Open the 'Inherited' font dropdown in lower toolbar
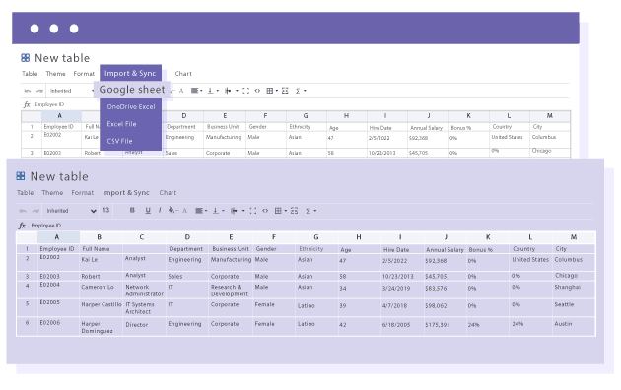The height and width of the screenshot is (390, 621). [x=71, y=211]
